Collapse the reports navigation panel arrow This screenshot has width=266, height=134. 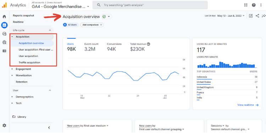coord(49,128)
